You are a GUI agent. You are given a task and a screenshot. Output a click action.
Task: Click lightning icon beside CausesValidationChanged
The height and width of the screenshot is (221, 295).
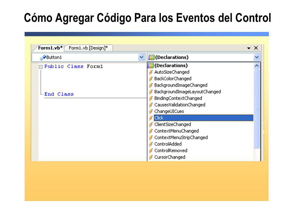[x=151, y=105]
